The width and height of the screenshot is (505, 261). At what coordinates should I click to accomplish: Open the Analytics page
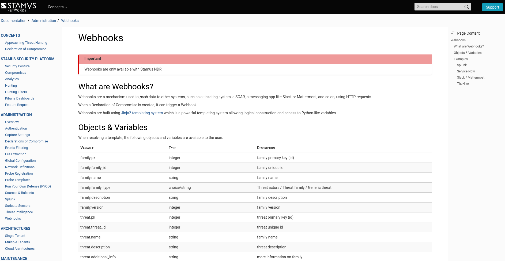pos(12,79)
